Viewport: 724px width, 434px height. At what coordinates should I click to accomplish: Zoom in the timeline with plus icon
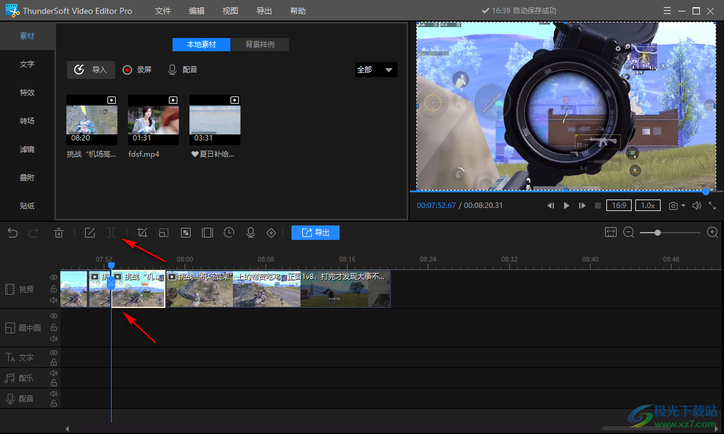pyautogui.click(x=713, y=232)
